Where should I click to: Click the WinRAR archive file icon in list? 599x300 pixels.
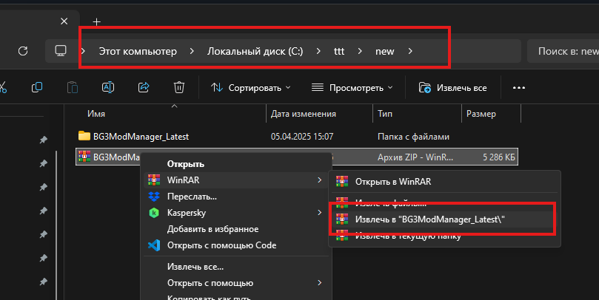point(84,157)
